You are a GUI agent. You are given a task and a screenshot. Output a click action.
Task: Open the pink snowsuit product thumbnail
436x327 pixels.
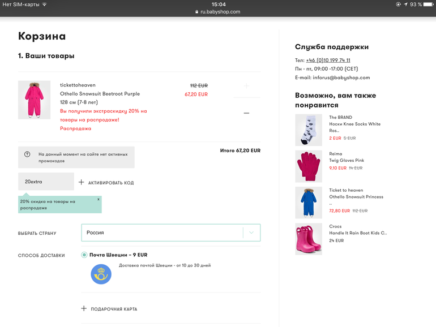[34, 100]
